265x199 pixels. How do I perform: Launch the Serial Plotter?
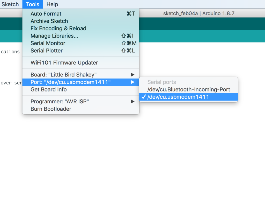pos(81,51)
